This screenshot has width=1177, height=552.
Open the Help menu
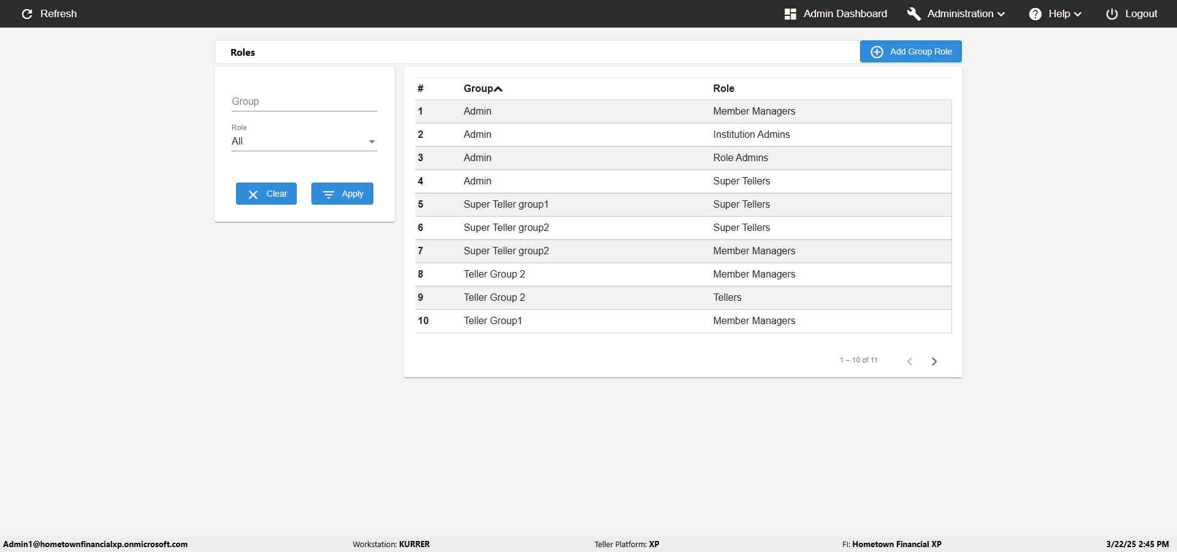1055,13
